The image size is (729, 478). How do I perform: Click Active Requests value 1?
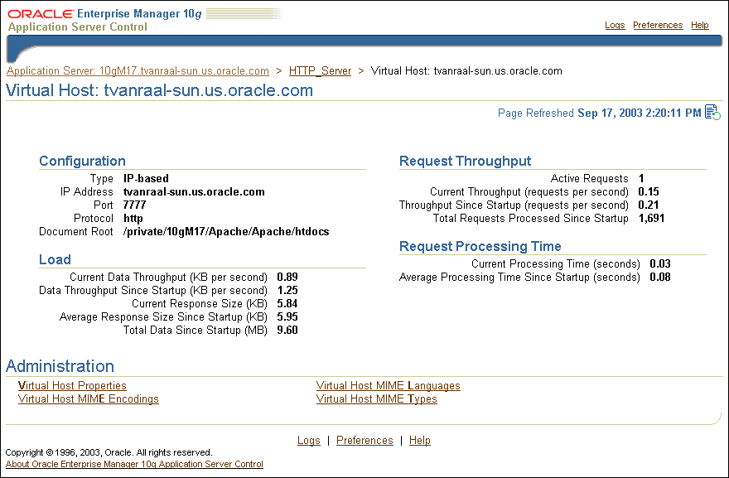tap(641, 179)
